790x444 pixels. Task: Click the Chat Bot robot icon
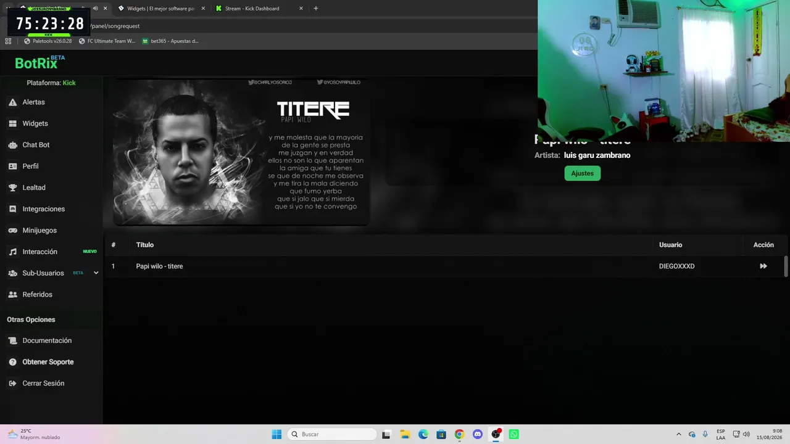[12, 145]
